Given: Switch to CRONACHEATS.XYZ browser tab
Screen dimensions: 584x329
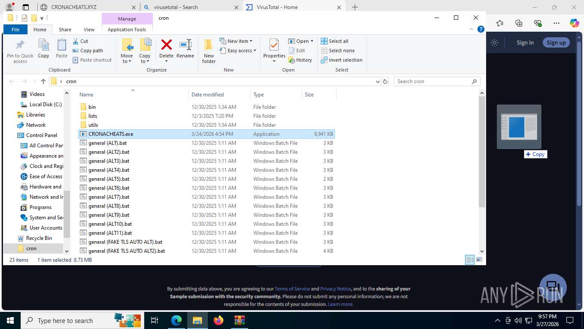Looking at the screenshot, I should (88, 7).
